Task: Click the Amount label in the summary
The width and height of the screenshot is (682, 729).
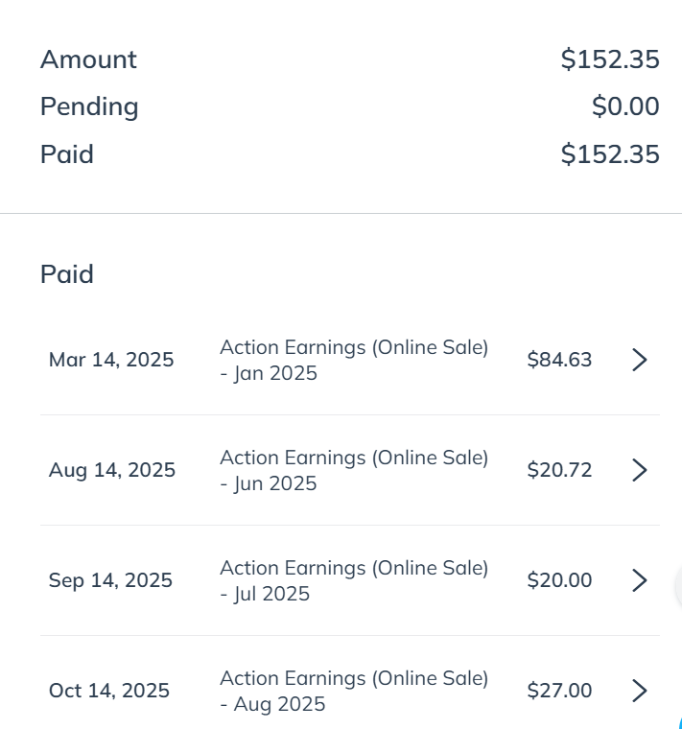Action: coord(88,59)
